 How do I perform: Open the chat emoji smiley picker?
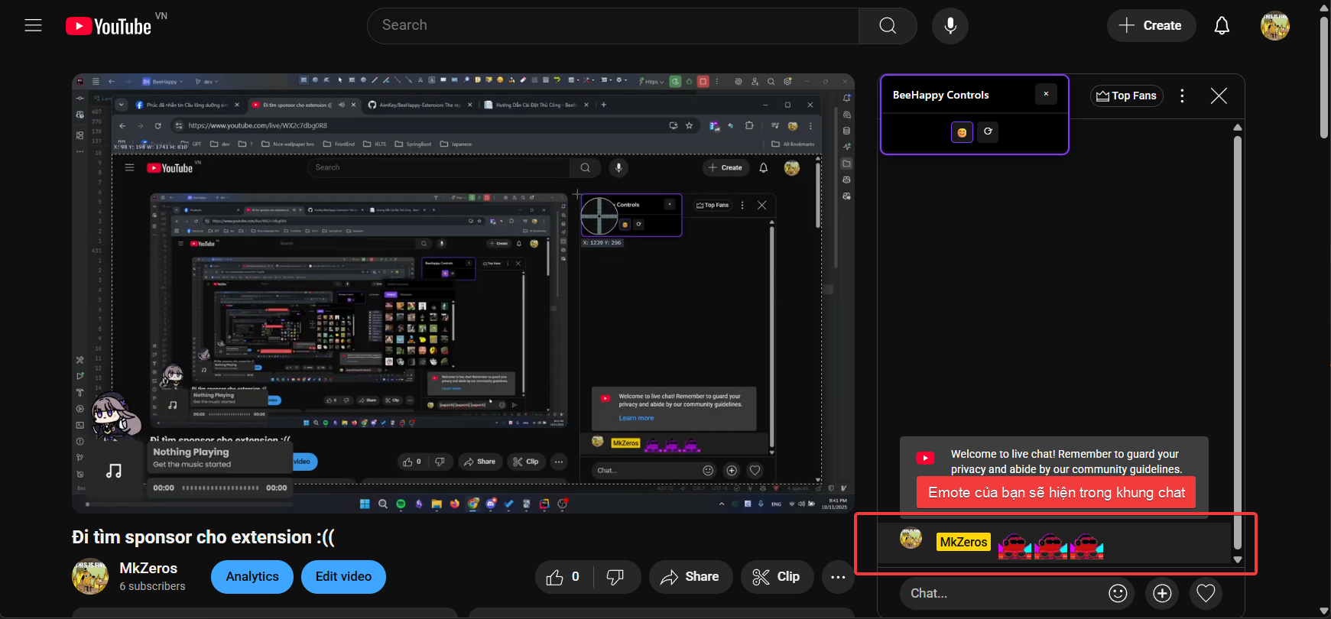pyautogui.click(x=1118, y=593)
